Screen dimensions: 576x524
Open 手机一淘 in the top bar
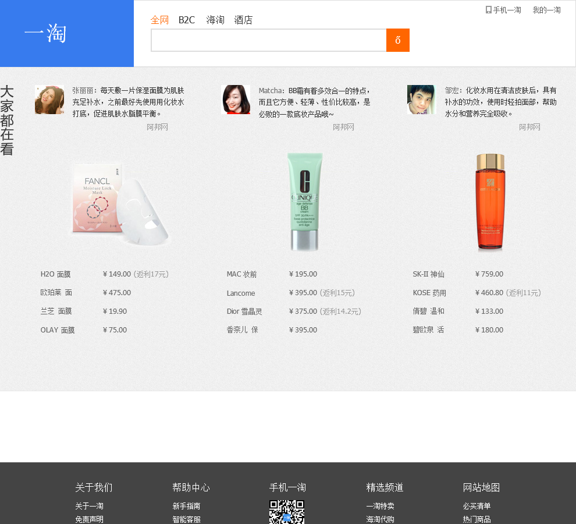click(503, 10)
